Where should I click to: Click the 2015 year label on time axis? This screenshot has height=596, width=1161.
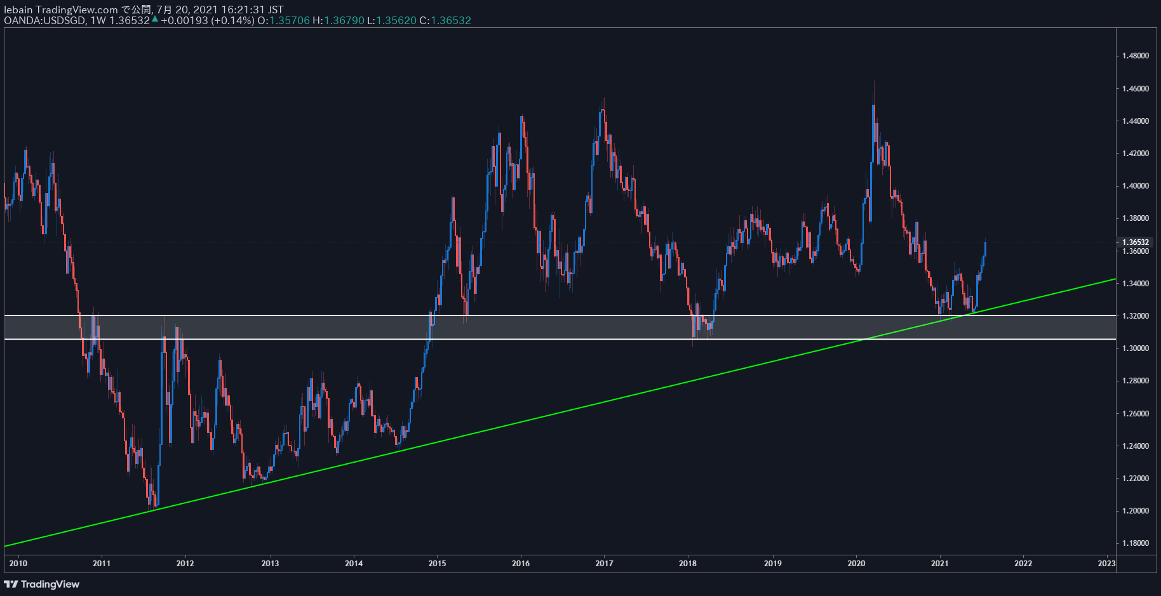pyautogui.click(x=437, y=563)
